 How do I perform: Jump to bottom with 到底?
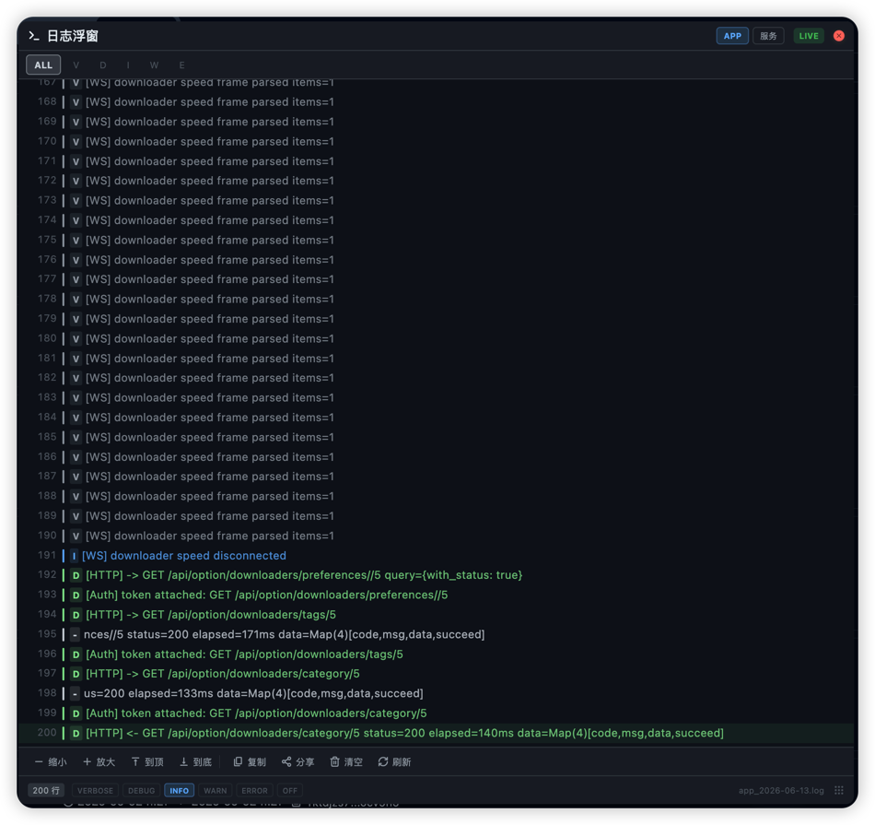coord(195,762)
